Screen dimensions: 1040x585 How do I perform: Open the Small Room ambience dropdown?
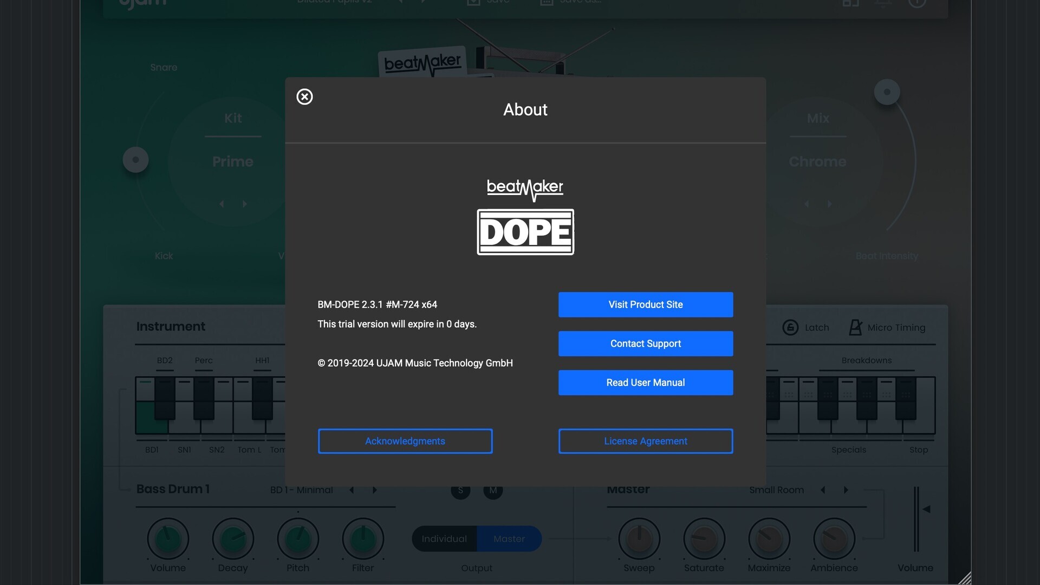(x=776, y=490)
